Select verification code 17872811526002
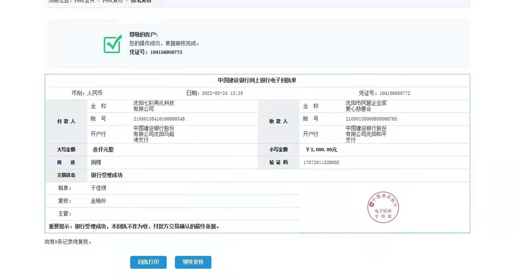 pos(321,162)
